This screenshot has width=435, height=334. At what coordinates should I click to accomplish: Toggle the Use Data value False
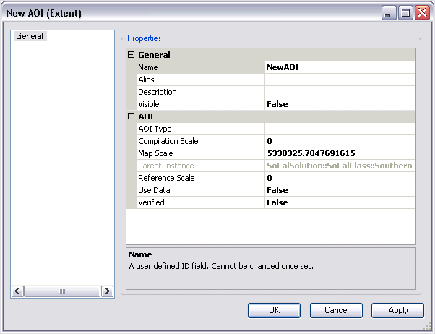point(340,190)
